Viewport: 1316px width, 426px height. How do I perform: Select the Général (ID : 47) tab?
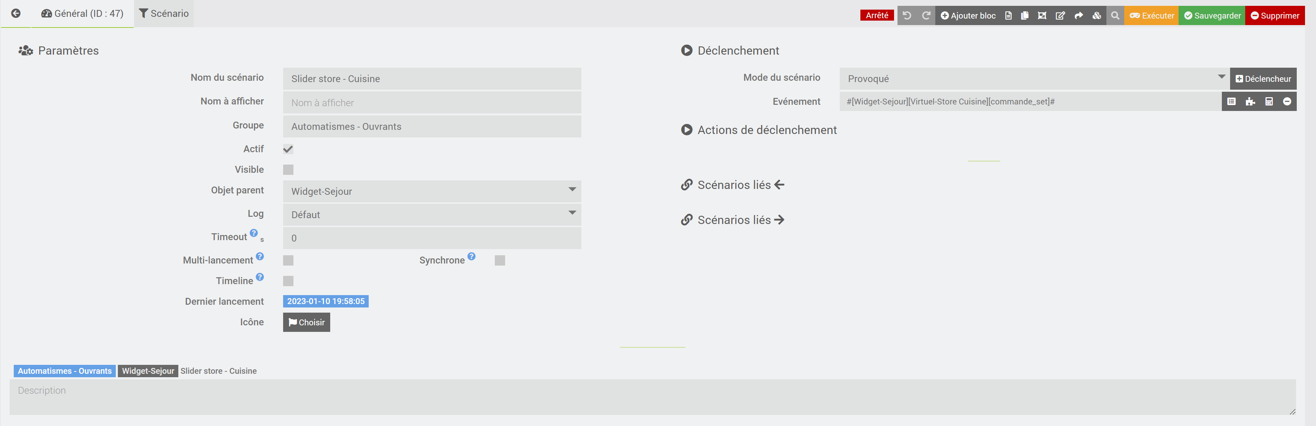[83, 13]
